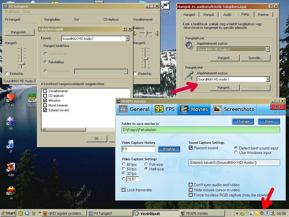Viewport: 289px width, 217px height.
Task: Uncheck the Mikrofon checkbox
Action: click(45, 100)
